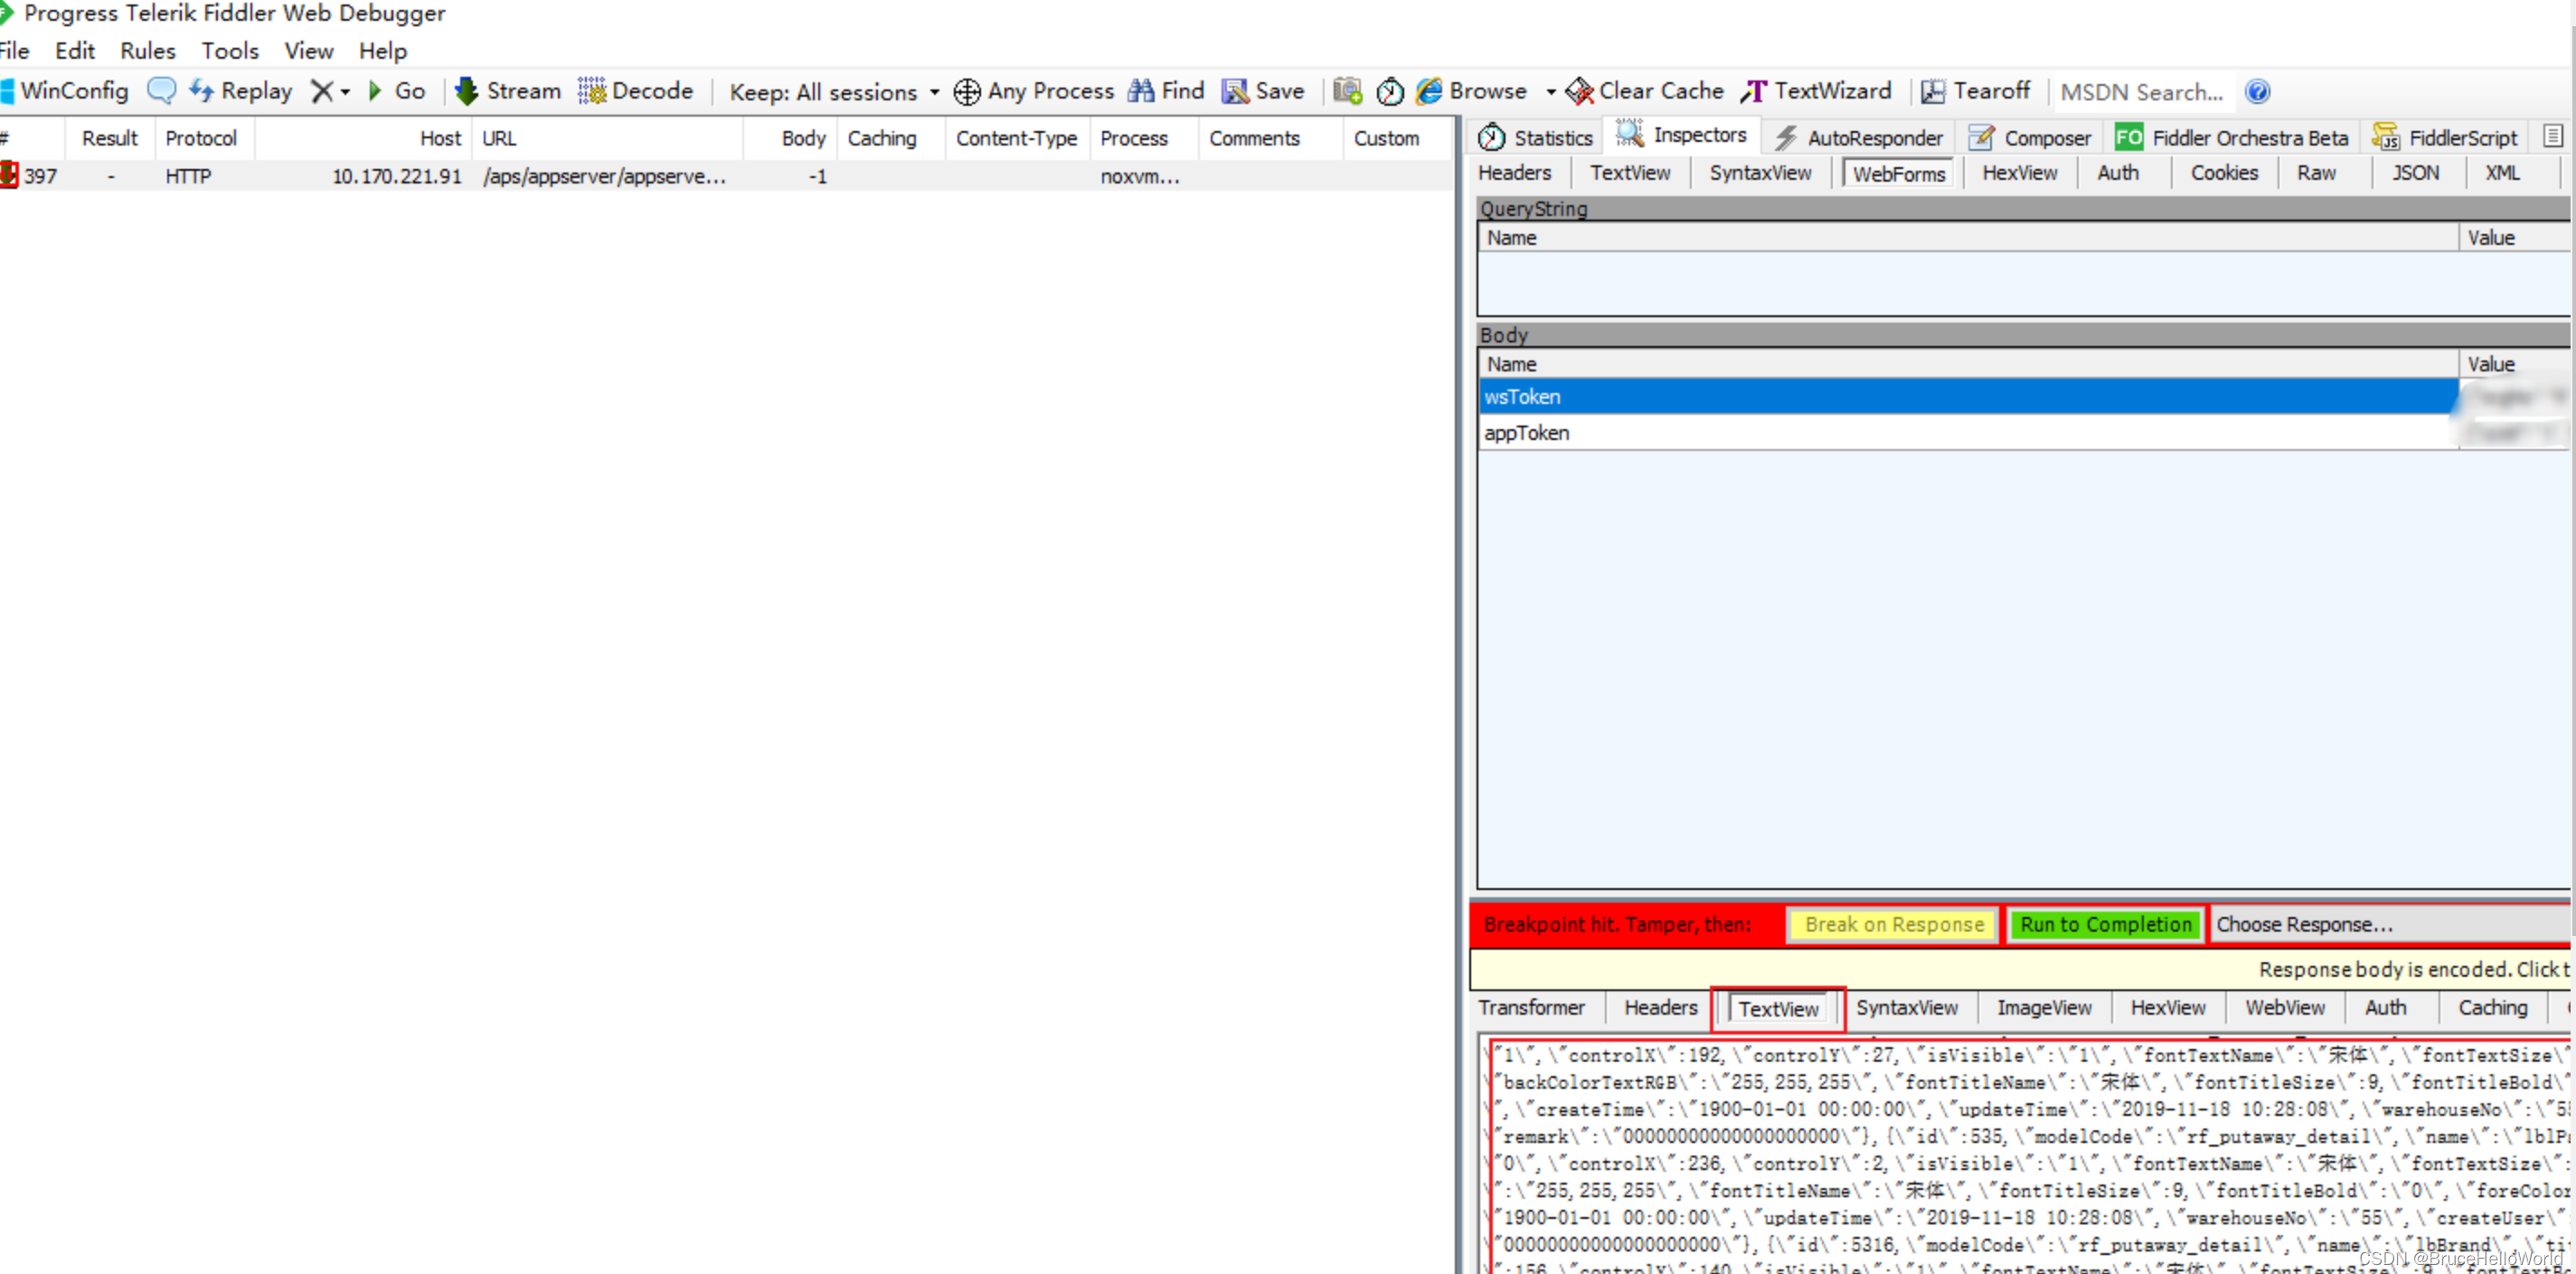
Task: Expand the Remove (X) dropdown arrow
Action: 346,92
